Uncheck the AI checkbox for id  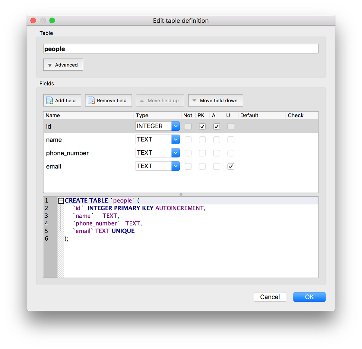click(x=216, y=126)
